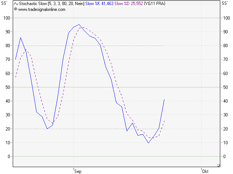Click the right axis 70 label

(x=225, y=59)
